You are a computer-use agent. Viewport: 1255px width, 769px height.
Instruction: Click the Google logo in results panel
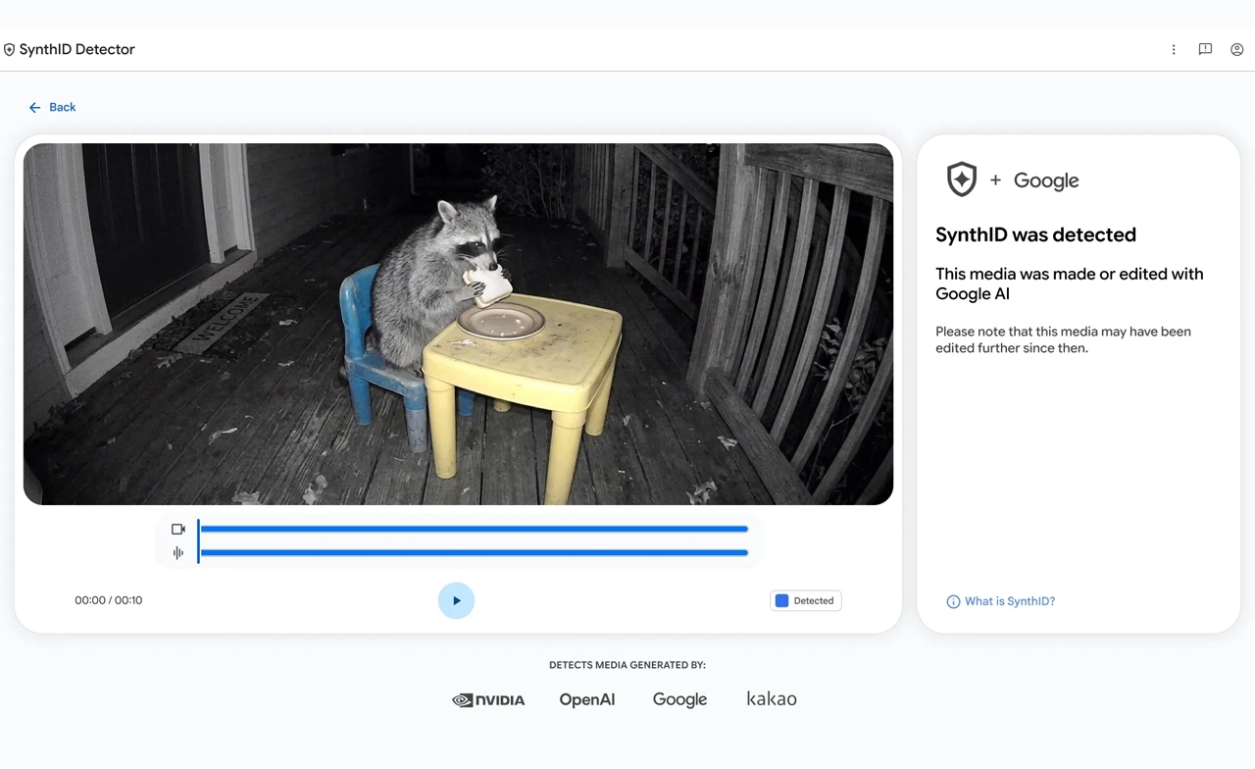(x=1046, y=180)
